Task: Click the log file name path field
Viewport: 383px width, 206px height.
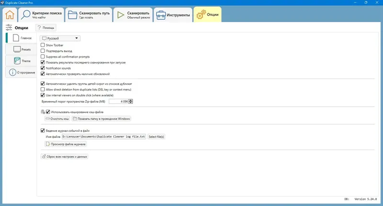Action: click(103, 137)
